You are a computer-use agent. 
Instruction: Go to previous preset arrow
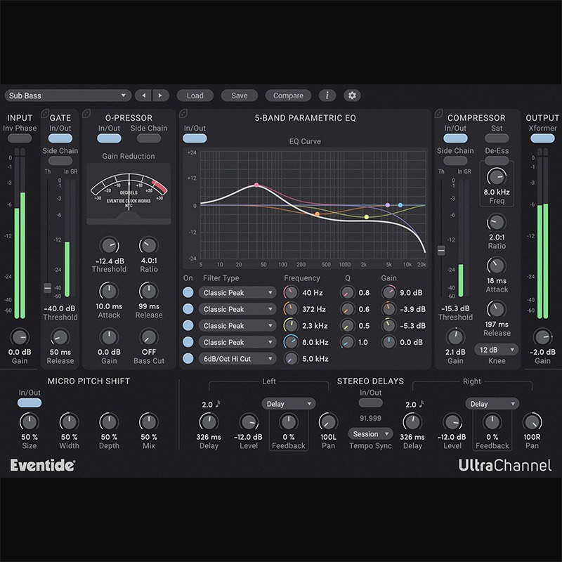(144, 96)
